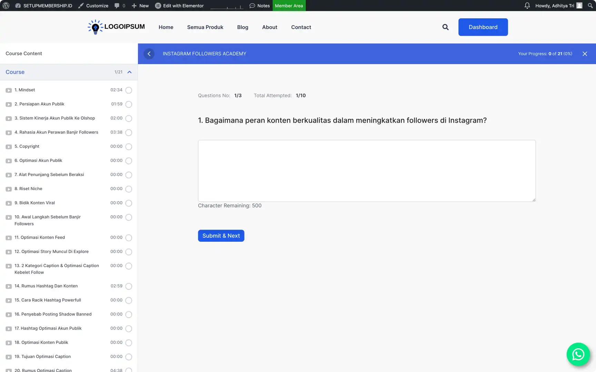Screen dimensions: 596x372
Task: Click the Submit & Next button
Action: tap(221, 236)
